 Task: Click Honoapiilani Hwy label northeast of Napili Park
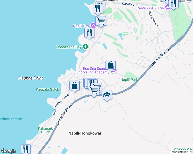click(161, 56)
